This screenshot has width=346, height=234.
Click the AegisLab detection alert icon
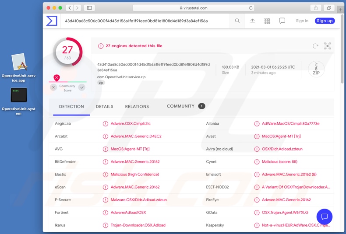click(x=106, y=124)
